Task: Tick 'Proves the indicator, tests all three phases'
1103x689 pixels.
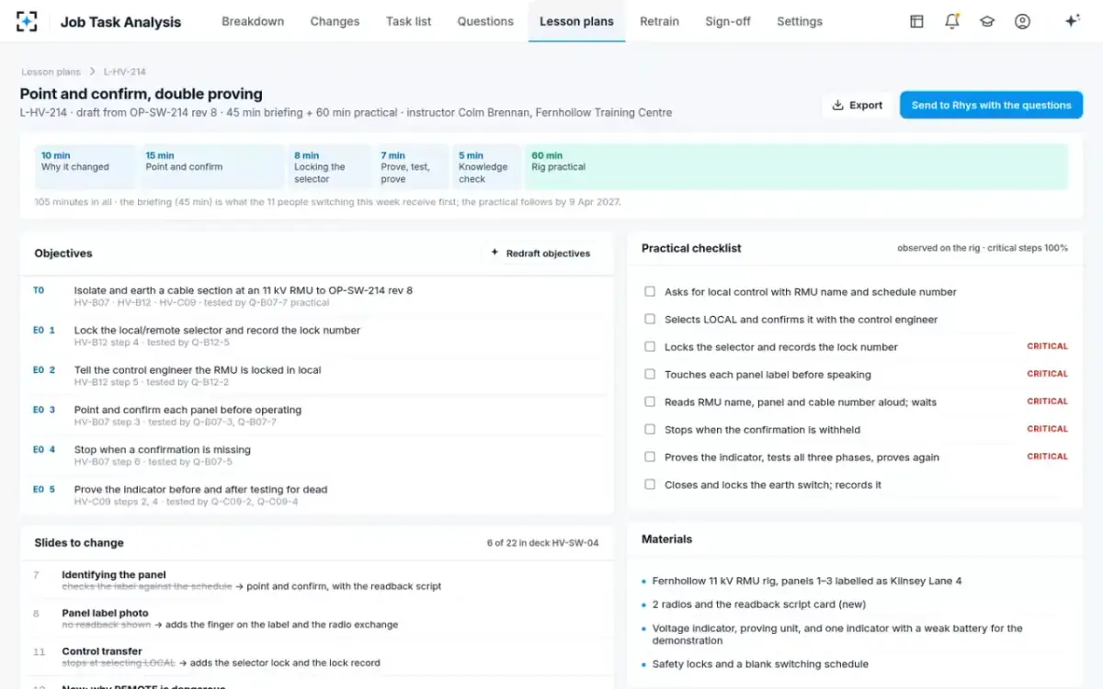Action: (x=650, y=457)
